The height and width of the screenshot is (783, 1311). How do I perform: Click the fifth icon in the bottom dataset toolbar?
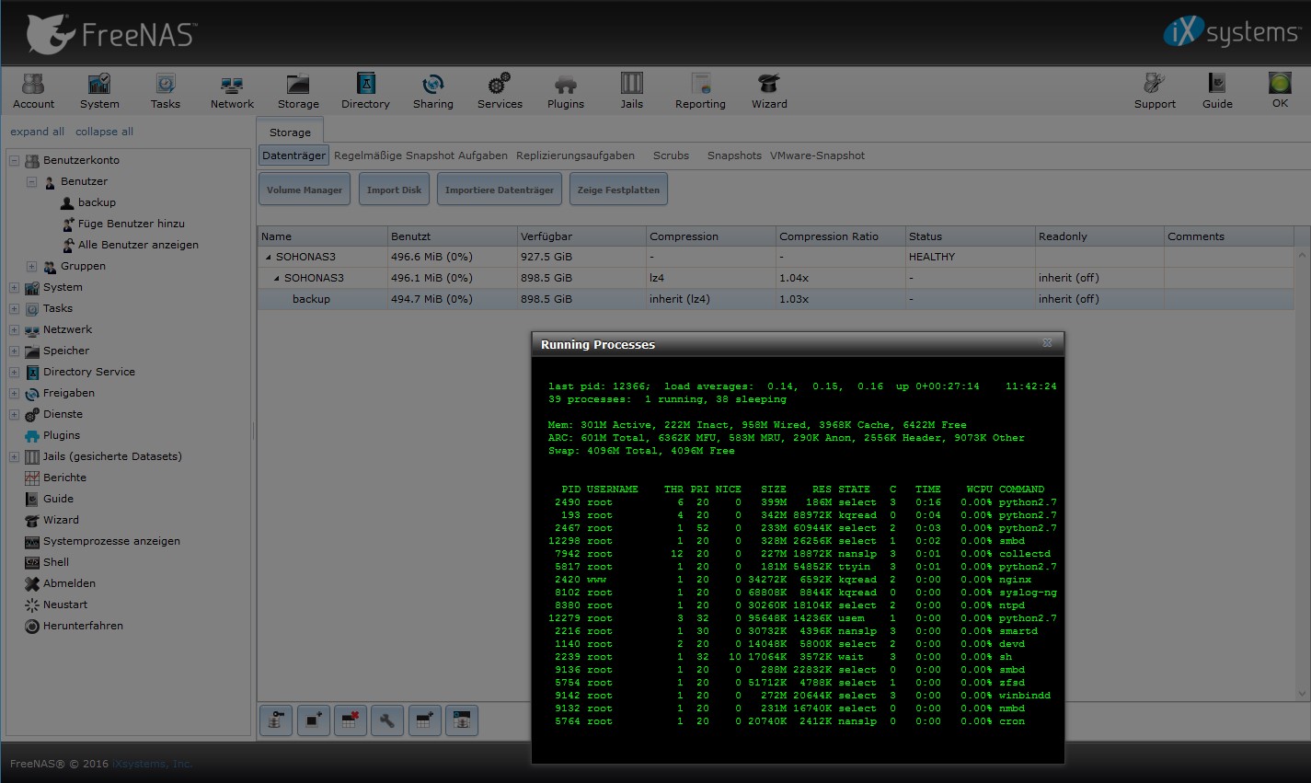pos(424,720)
